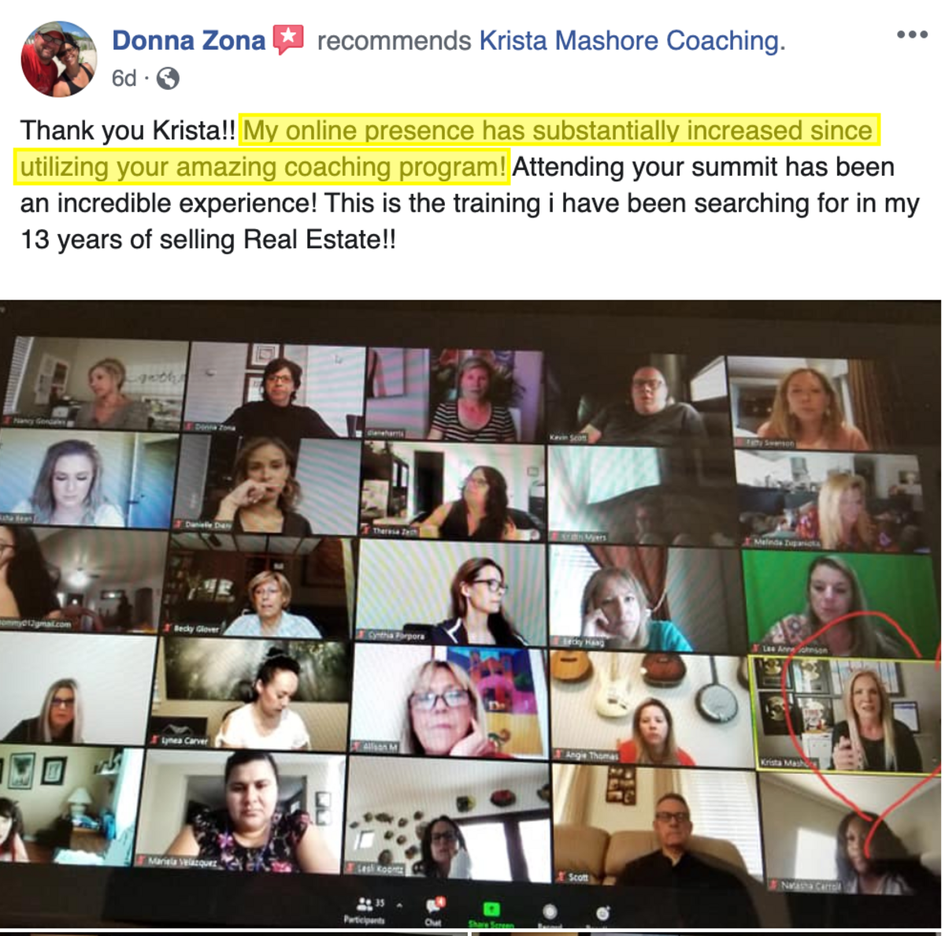Open the Krista Mashore Coaching page link
The width and height of the screenshot is (945, 936).
630,40
